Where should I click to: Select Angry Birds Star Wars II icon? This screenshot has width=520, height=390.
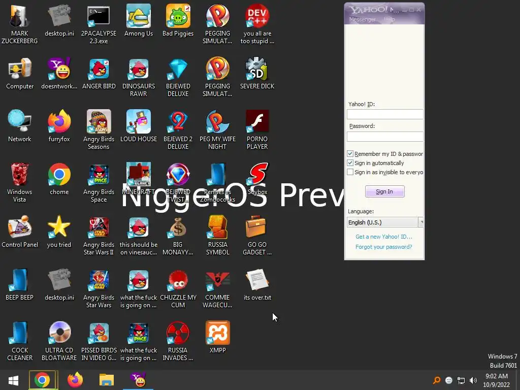pyautogui.click(x=99, y=235)
